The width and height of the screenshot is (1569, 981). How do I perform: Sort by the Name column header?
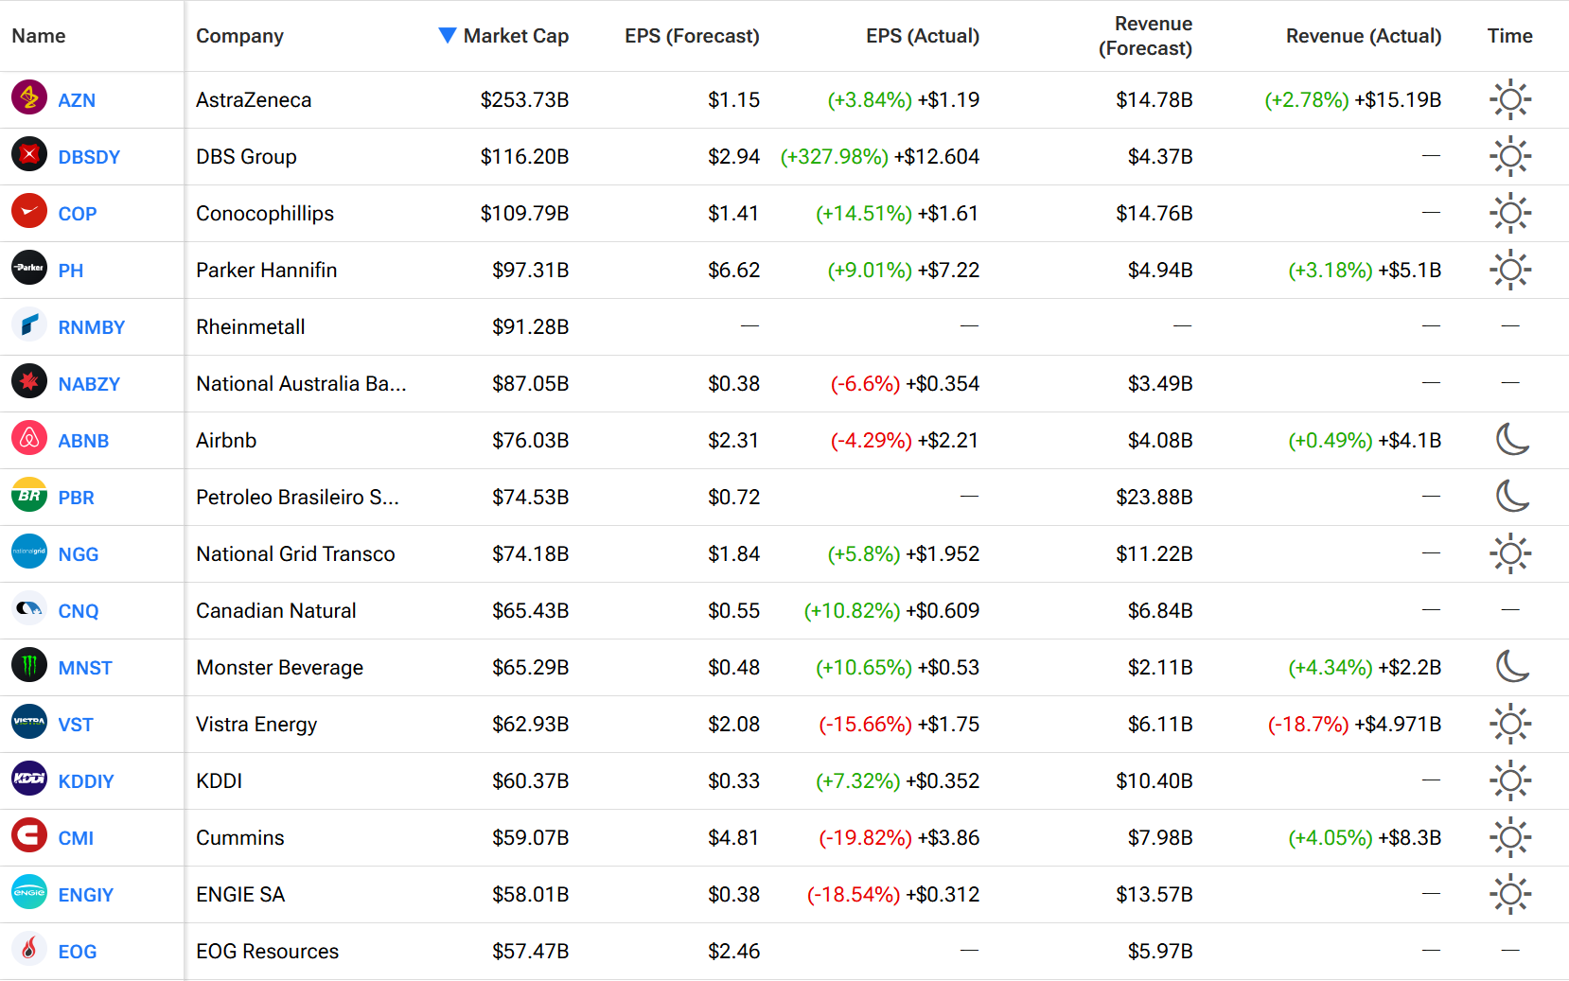coord(39,36)
